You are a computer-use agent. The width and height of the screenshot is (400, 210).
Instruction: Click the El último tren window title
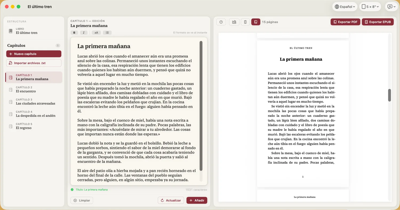(40, 7)
